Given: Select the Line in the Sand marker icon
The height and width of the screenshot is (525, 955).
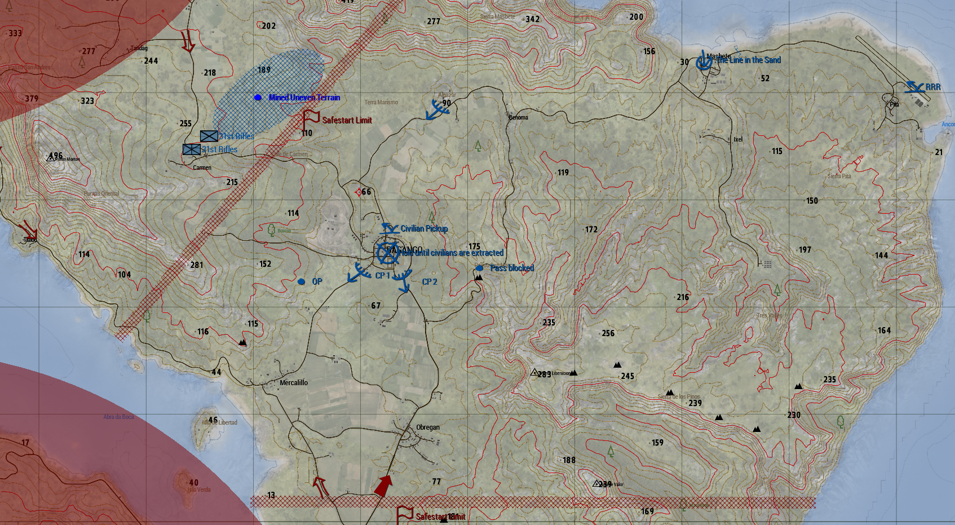Looking at the screenshot, I should click(704, 61).
